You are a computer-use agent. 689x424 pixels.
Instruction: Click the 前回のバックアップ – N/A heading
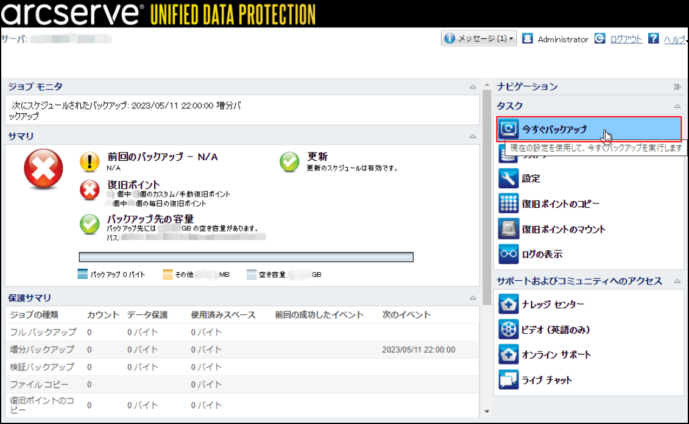pos(162,157)
